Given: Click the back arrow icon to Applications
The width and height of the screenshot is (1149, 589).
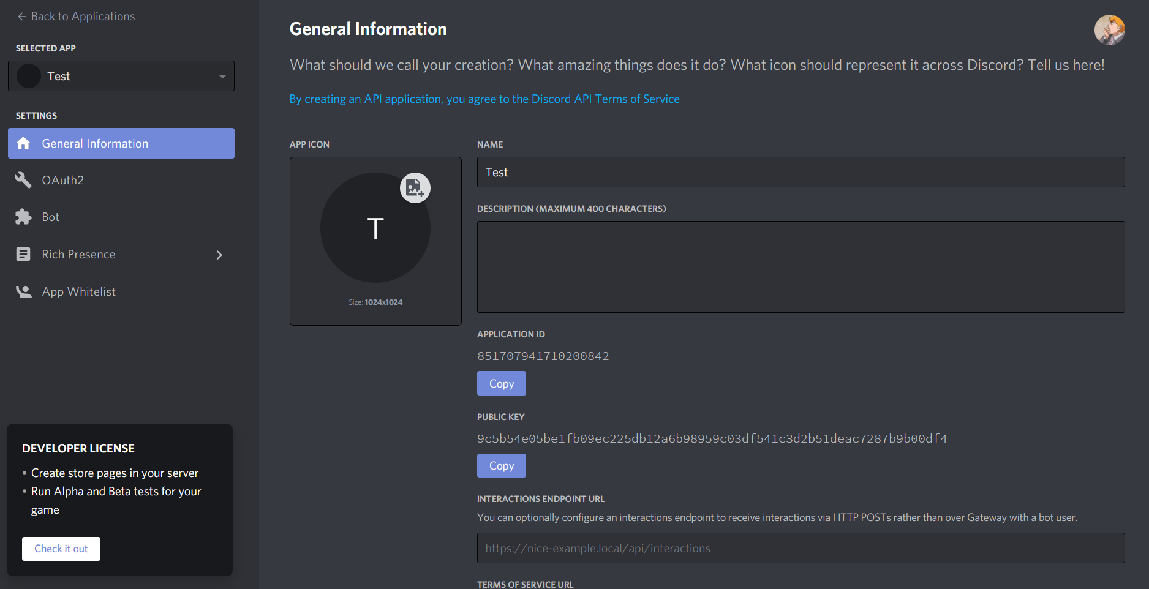Looking at the screenshot, I should [22, 17].
